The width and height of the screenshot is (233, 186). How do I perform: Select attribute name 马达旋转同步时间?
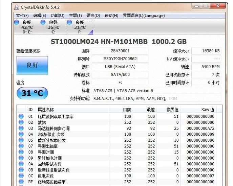click(54, 129)
